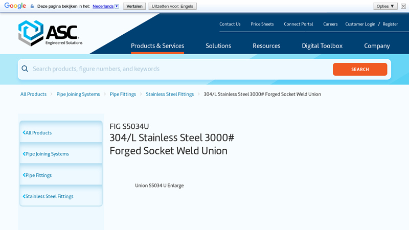Go to Pipe Fittings breadcrumb

(123, 94)
